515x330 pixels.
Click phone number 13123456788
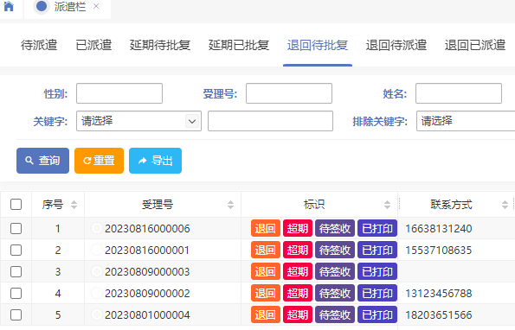[x=439, y=294]
